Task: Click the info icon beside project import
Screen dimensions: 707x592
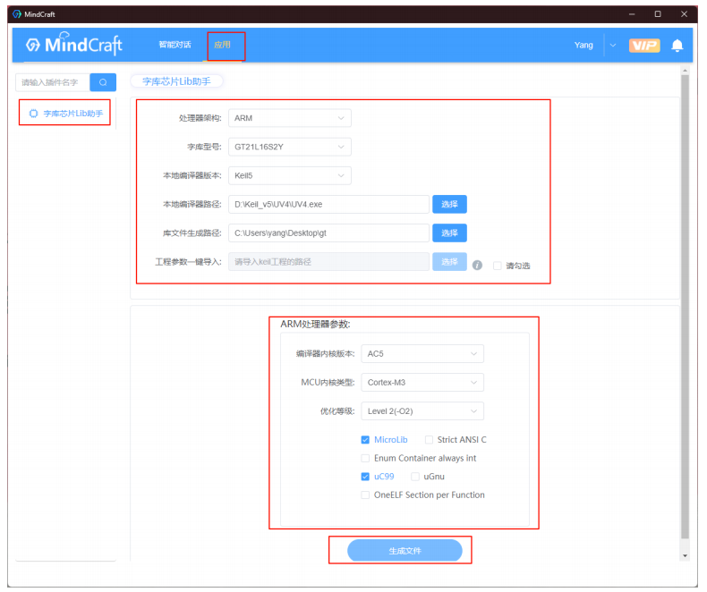Action: [477, 266]
